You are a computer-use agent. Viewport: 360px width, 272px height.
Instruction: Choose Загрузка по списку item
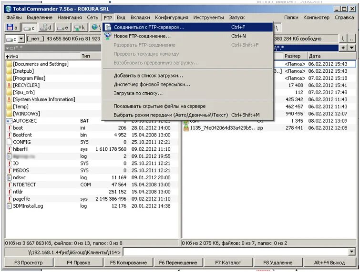click(x=187, y=93)
